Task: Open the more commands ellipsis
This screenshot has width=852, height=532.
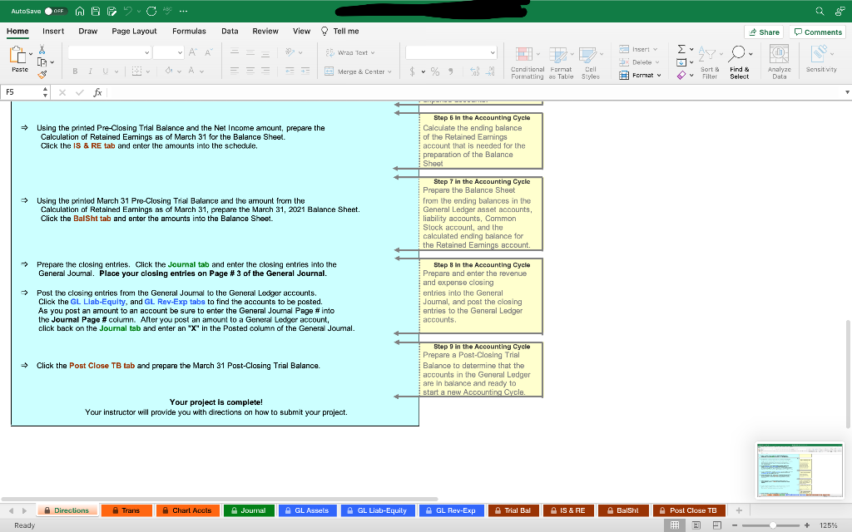Action: 183,11
